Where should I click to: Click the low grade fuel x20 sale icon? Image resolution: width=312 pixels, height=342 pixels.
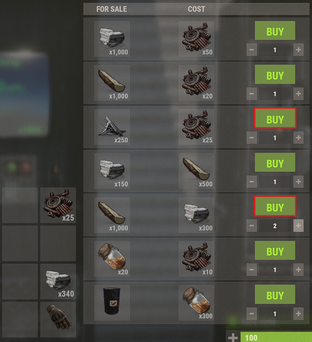(x=112, y=258)
